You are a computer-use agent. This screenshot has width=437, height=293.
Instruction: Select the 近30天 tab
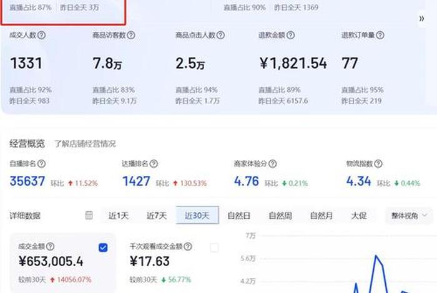click(197, 215)
